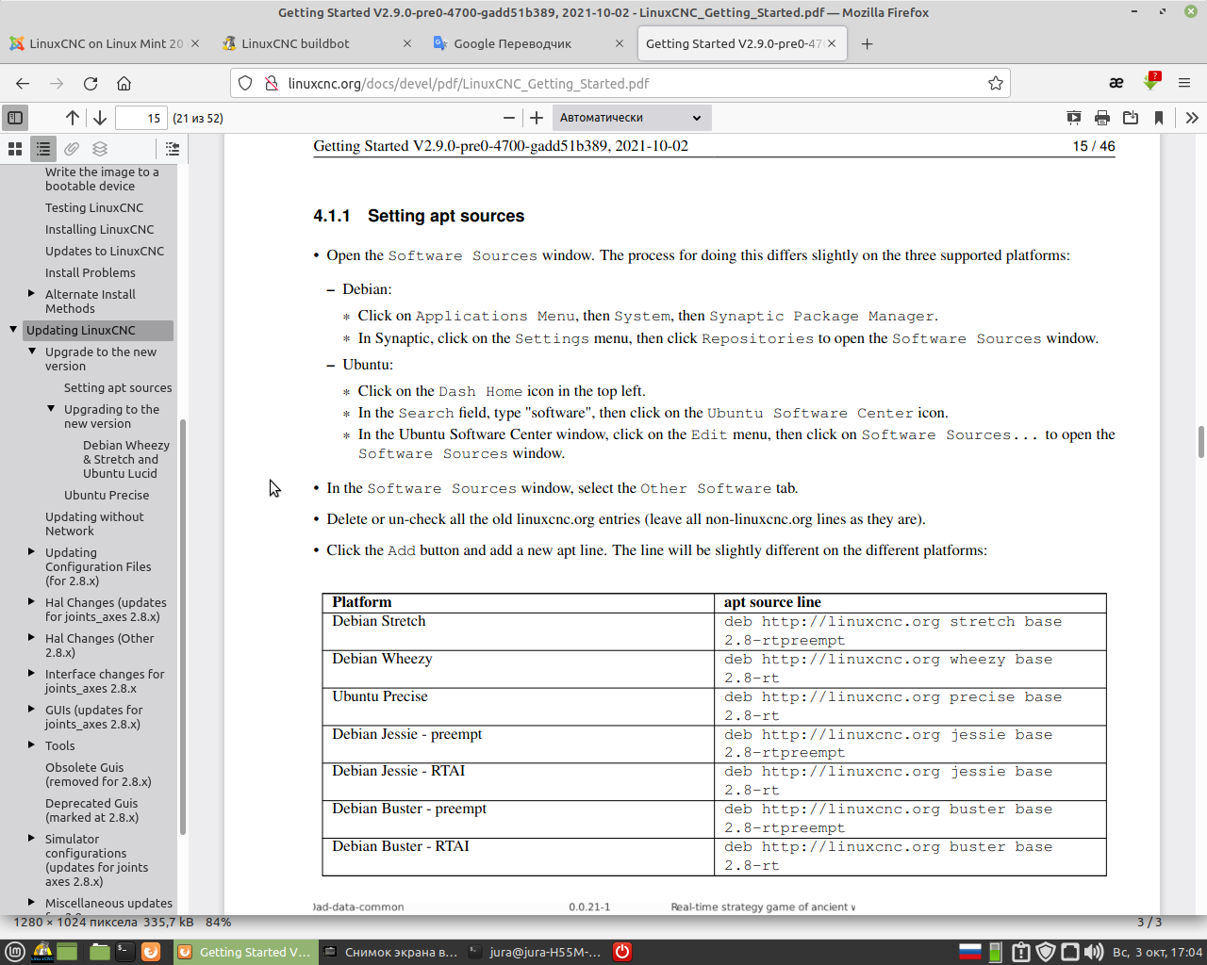Open the volume control in system tray
Viewport: 1207px width, 965px height.
(x=1094, y=952)
